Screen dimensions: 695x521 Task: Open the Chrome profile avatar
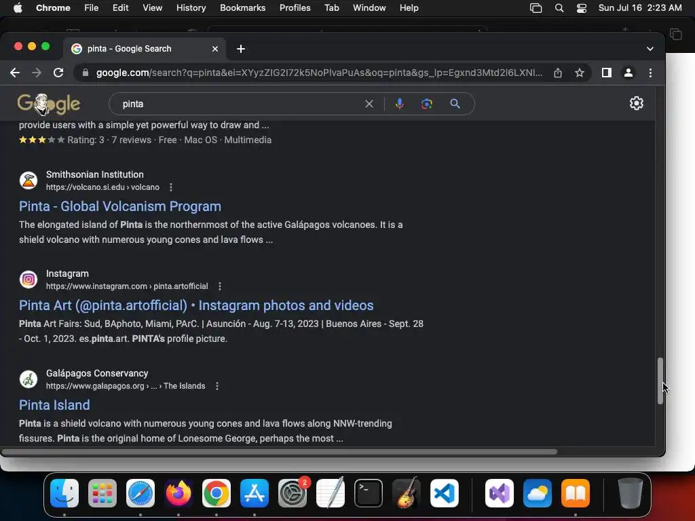(628, 73)
